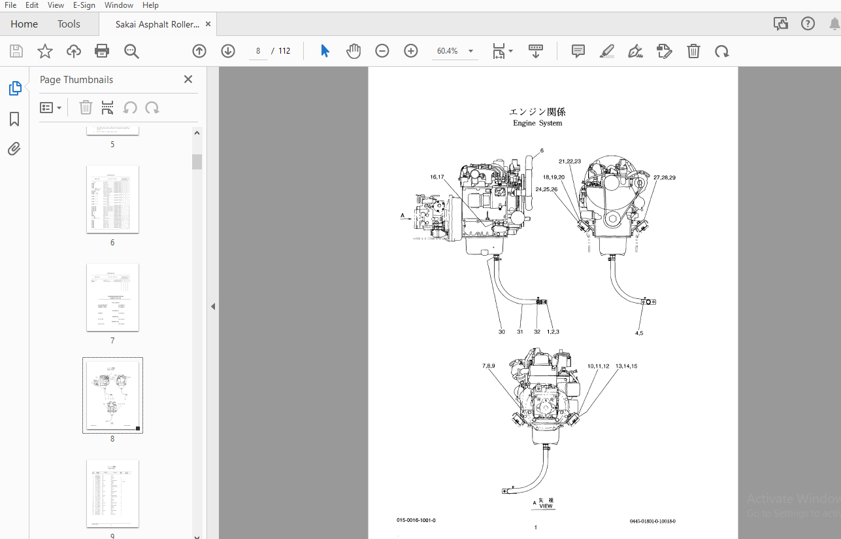Open the E-Sign menu
Viewport: 841px width, 539px height.
(84, 5)
